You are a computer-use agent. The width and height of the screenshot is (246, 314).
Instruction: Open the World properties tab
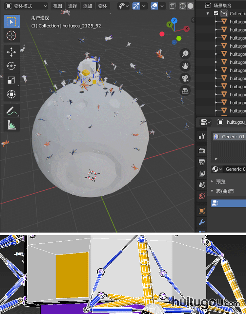[x=202, y=196]
